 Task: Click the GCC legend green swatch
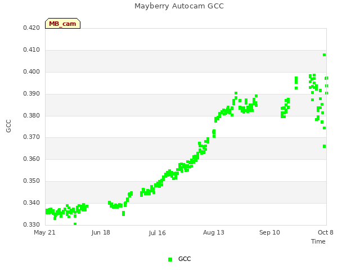coord(170,259)
